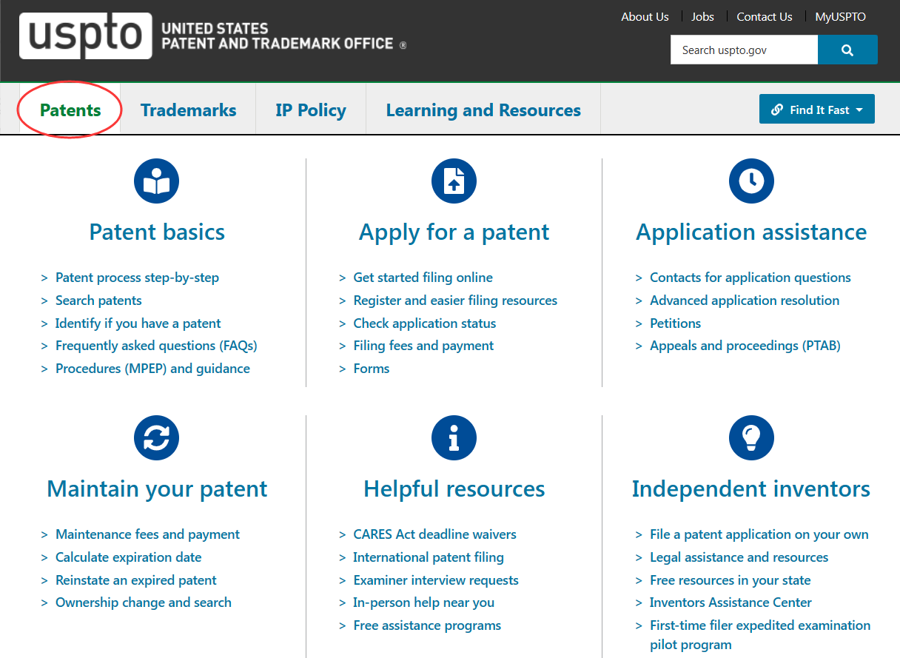Click the USPTO logo in the header
Image resolution: width=900 pixels, height=658 pixels.
(213, 36)
